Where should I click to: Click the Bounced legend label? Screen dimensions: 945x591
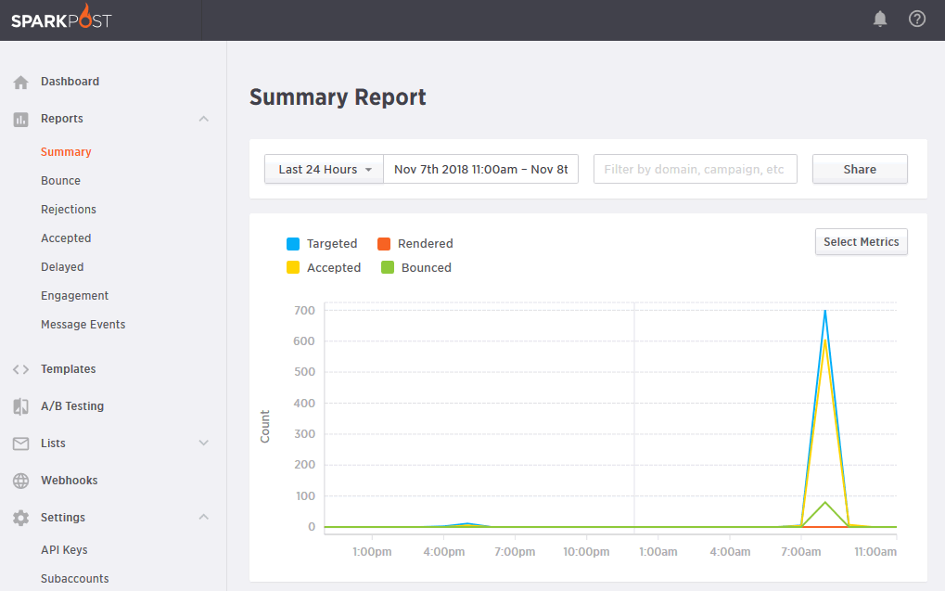tap(426, 268)
